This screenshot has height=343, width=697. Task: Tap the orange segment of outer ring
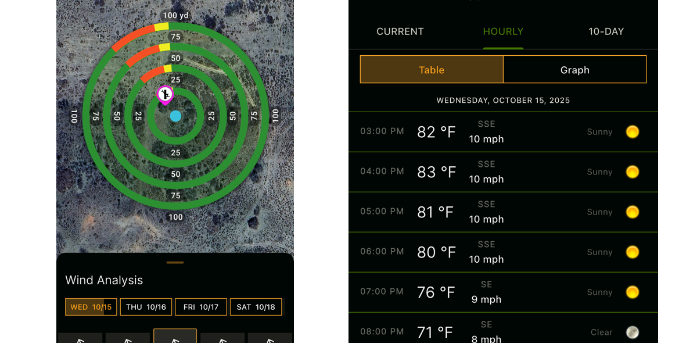pos(132,37)
